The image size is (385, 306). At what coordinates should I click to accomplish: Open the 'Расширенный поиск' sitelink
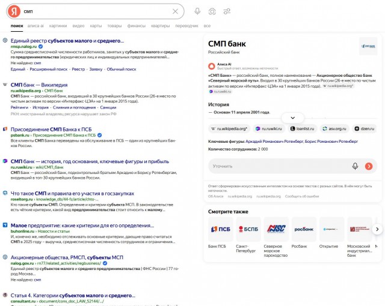point(48,69)
